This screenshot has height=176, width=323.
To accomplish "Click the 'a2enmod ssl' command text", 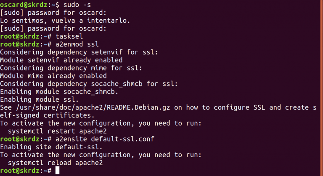I will 77,44.
